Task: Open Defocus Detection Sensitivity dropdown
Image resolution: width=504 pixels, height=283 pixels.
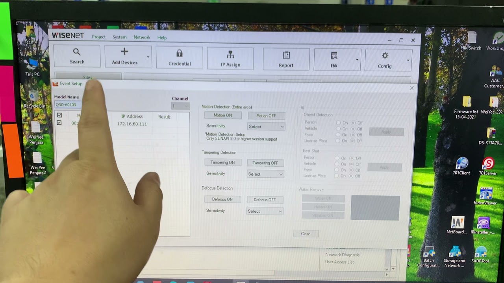Action: (x=265, y=211)
